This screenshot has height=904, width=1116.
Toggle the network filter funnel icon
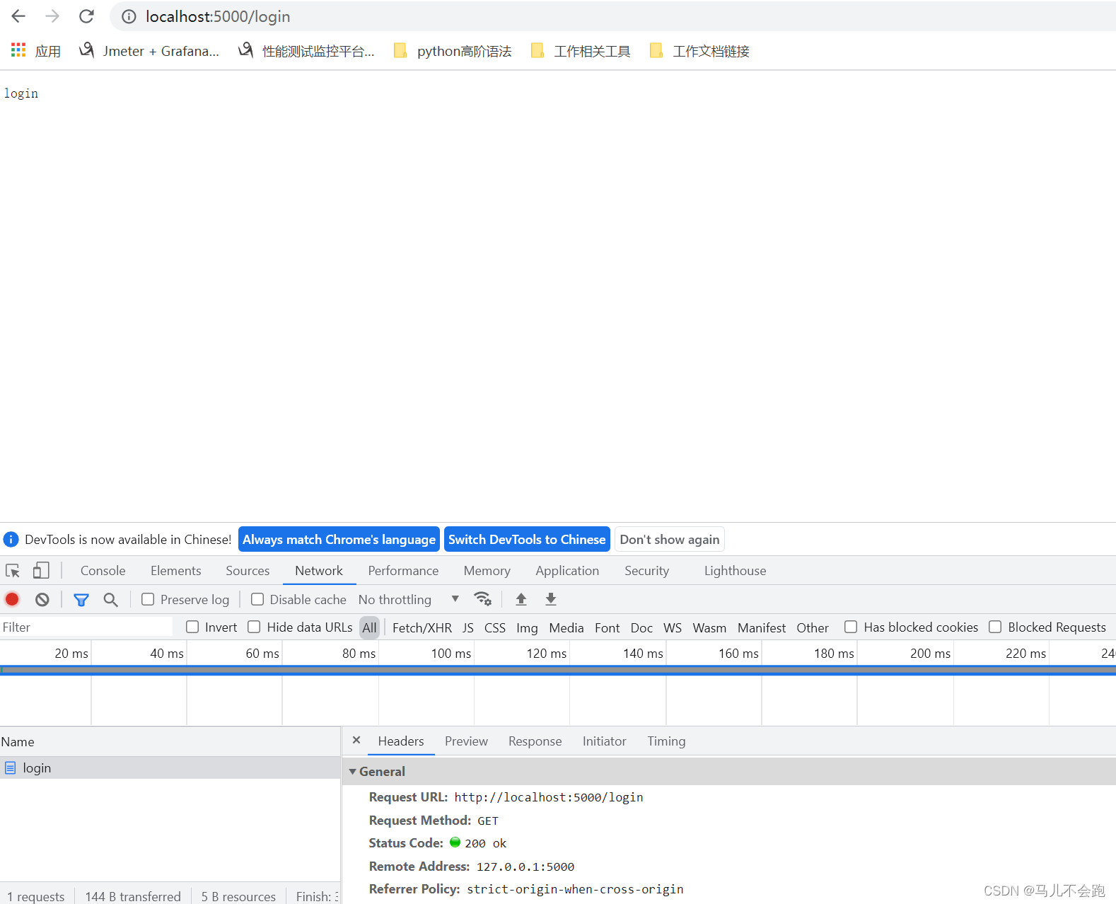[81, 600]
